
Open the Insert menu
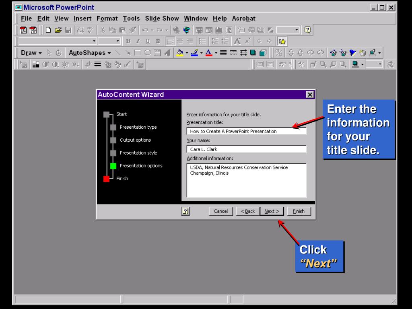click(x=82, y=19)
